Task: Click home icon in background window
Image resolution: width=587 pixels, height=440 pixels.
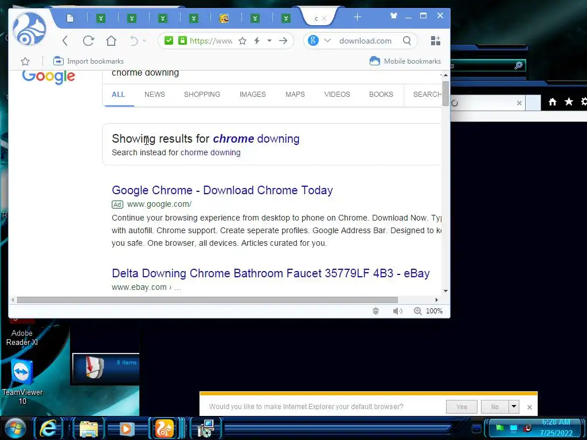Action: [552, 102]
